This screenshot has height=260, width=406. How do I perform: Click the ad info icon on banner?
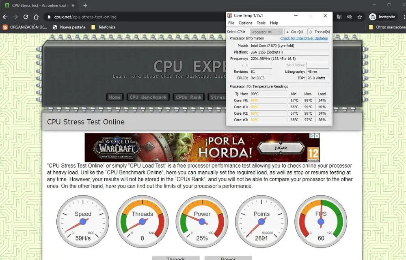point(312,136)
